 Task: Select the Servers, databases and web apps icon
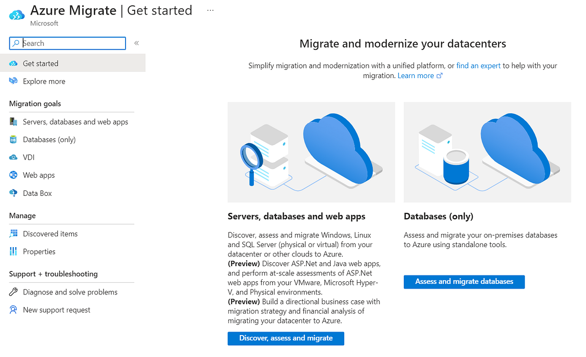[14, 121]
